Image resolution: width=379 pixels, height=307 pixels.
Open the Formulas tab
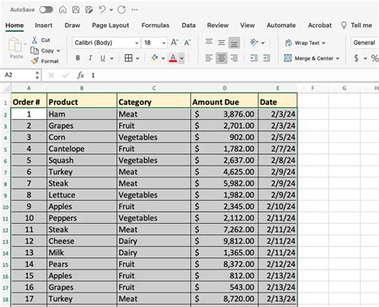tap(155, 26)
